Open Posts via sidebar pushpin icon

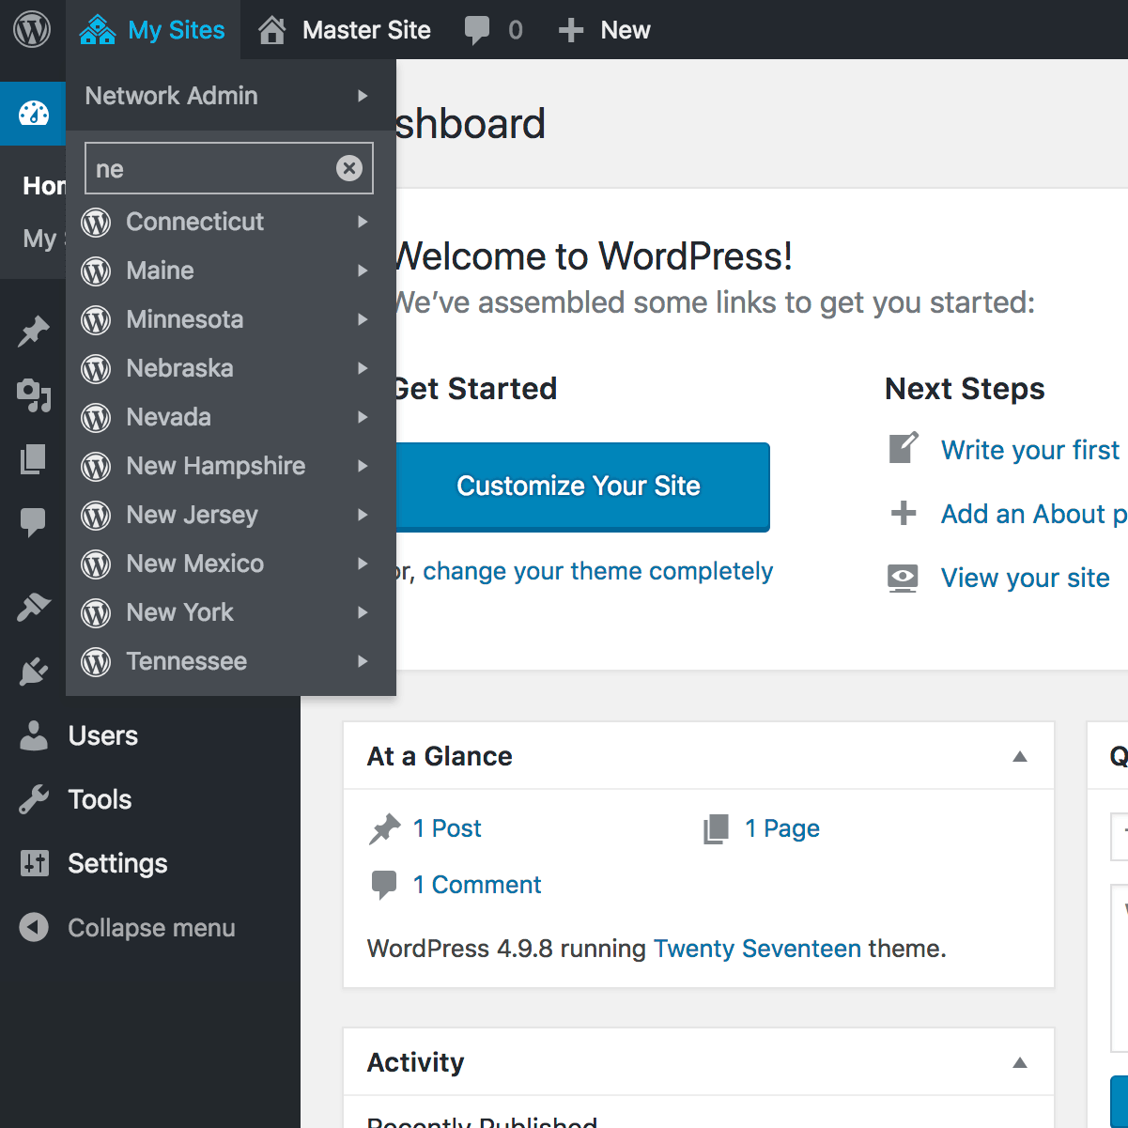coord(34,332)
